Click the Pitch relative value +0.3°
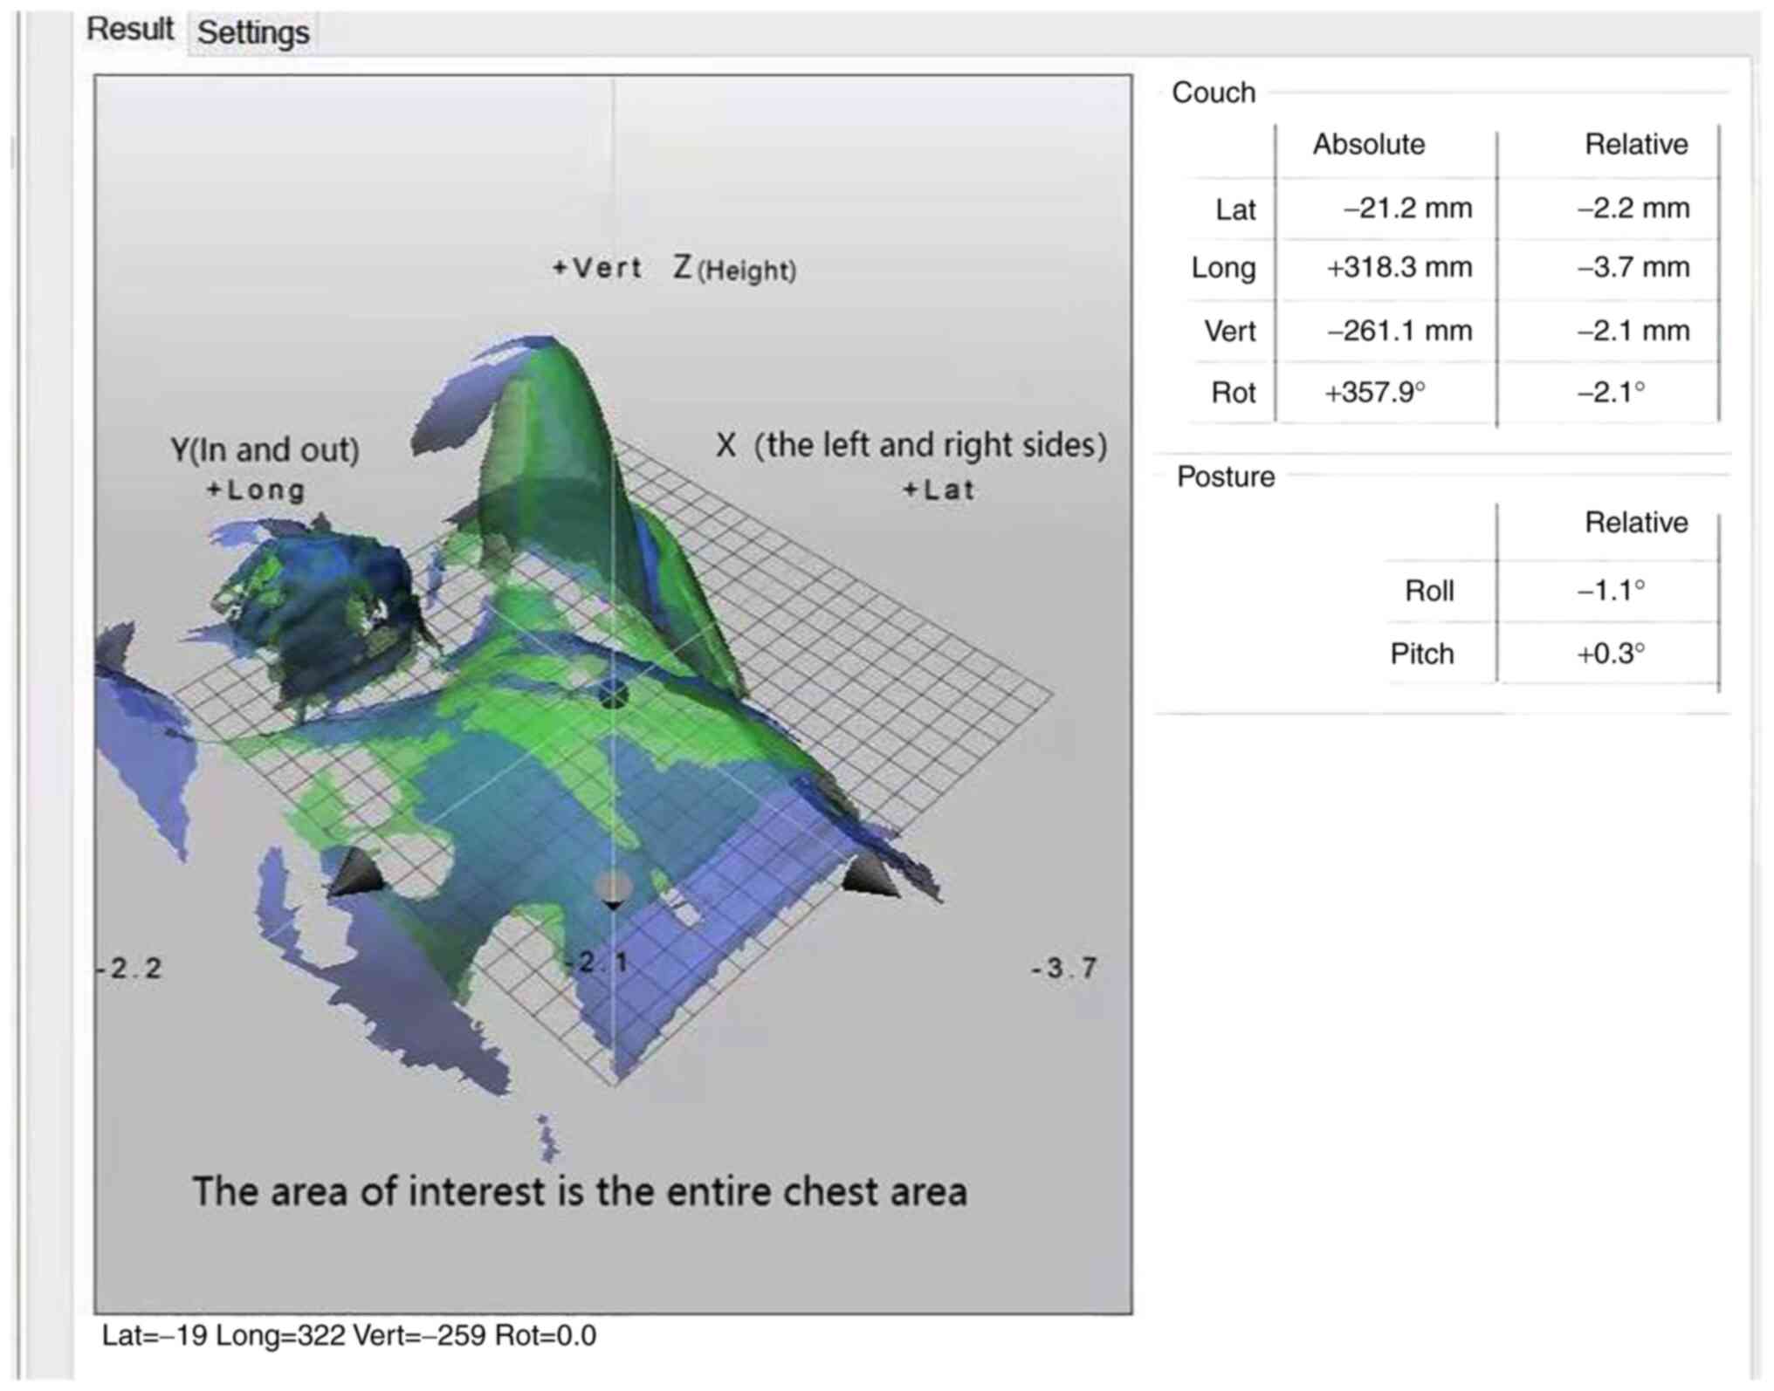Image resolution: width=1774 pixels, height=1391 pixels. [x=1611, y=654]
